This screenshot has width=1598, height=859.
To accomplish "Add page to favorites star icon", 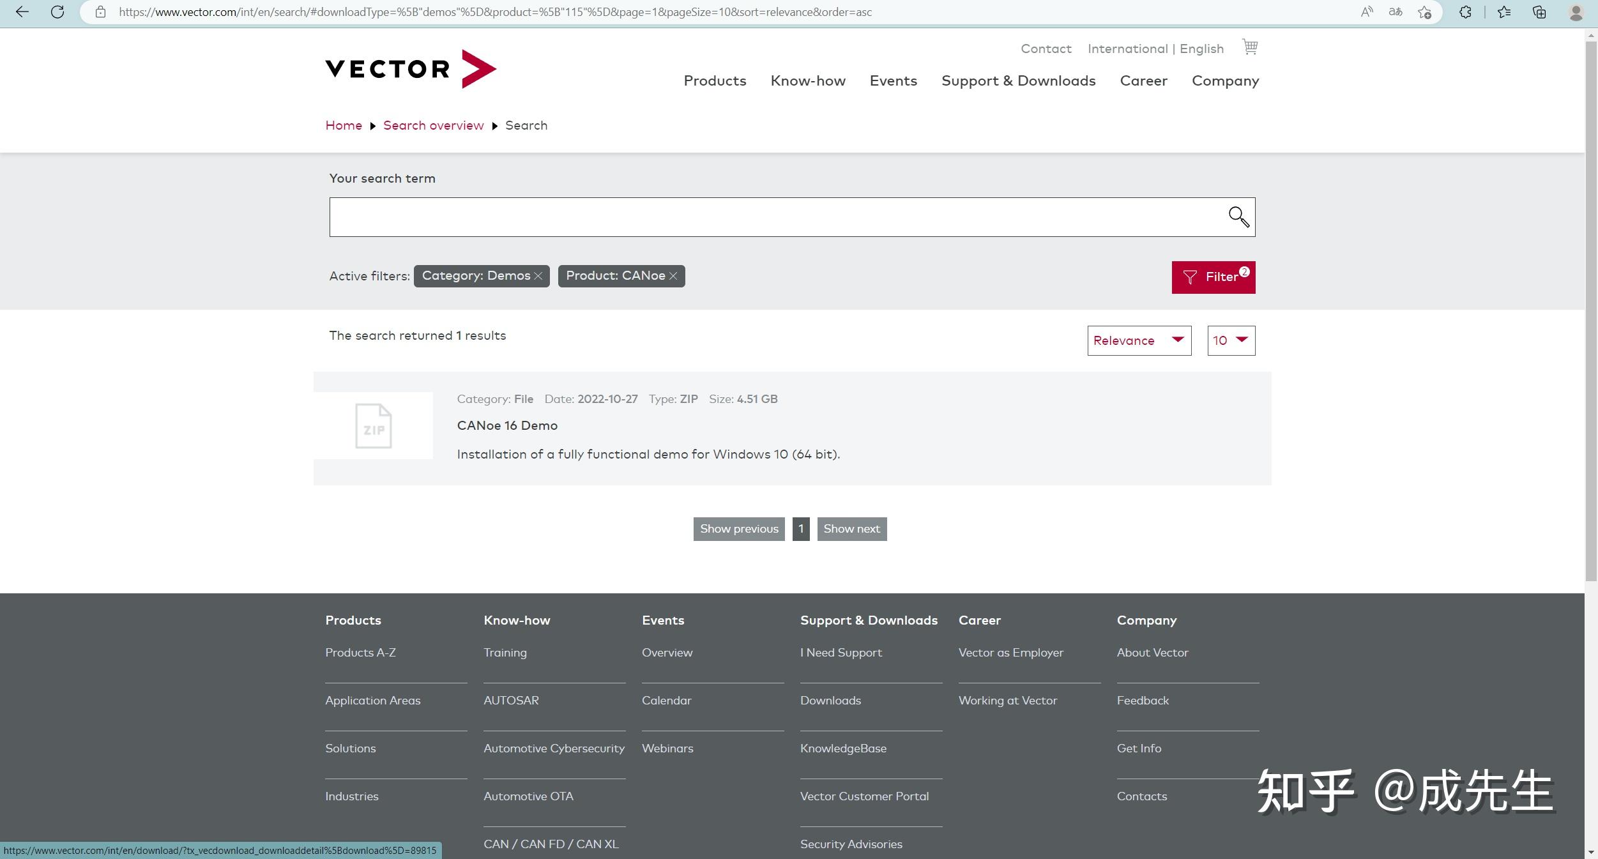I will tap(1424, 12).
